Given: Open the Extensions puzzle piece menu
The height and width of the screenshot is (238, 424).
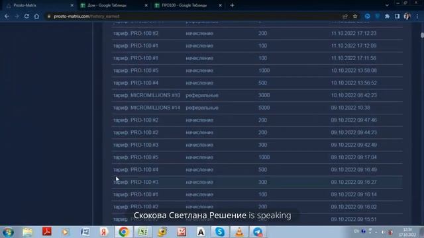Looking at the screenshot, I should pos(387,17).
